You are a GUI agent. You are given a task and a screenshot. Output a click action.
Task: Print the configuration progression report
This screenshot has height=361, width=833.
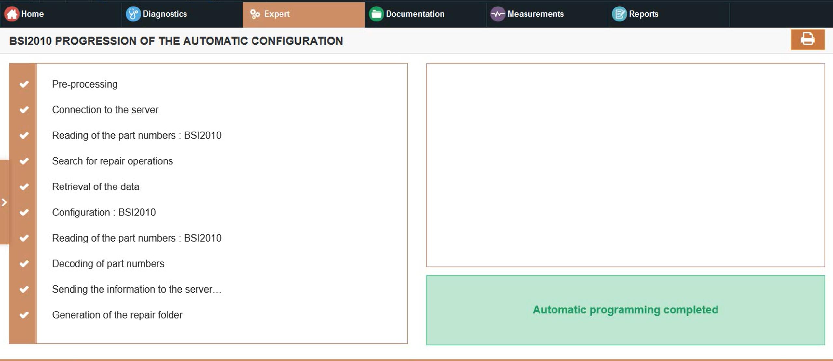click(807, 39)
